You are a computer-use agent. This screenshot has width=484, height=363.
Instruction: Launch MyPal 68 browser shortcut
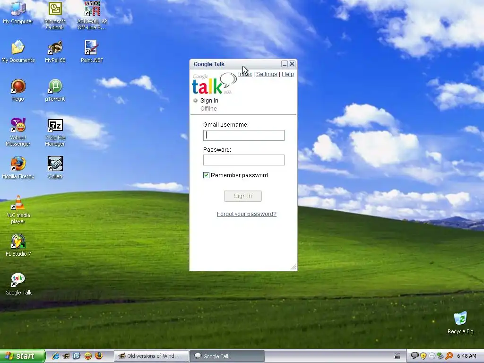click(x=55, y=51)
